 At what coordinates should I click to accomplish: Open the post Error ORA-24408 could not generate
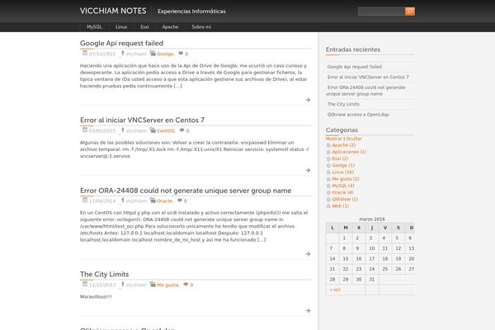[x=186, y=191]
